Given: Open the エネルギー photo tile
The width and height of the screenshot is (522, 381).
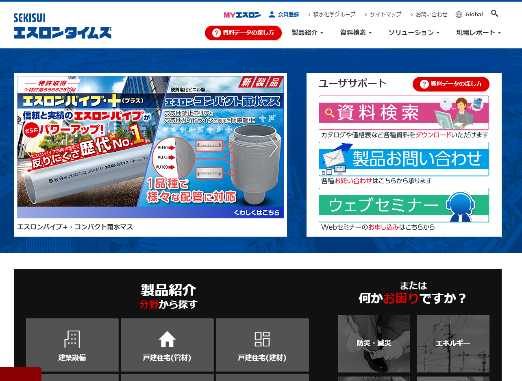Looking at the screenshot, I should coord(453,344).
